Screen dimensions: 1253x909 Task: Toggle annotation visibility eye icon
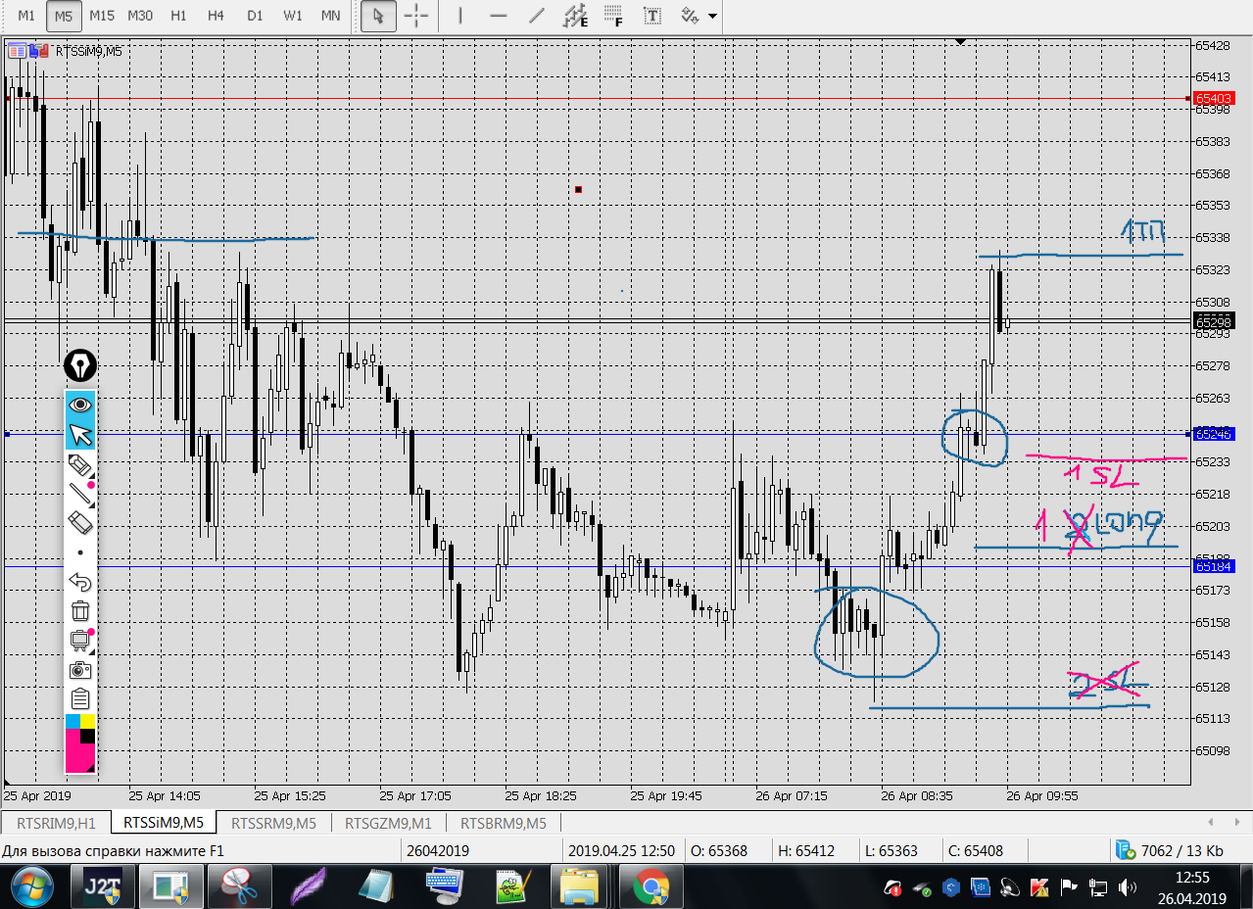[80, 404]
